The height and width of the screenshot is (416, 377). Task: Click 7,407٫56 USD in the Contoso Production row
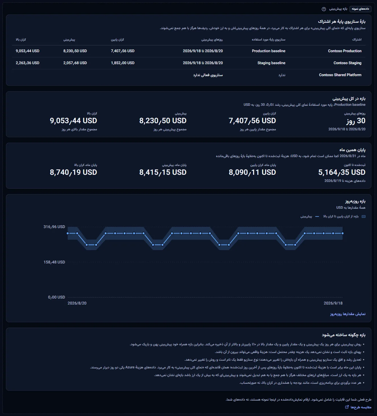pyautogui.click(x=123, y=51)
